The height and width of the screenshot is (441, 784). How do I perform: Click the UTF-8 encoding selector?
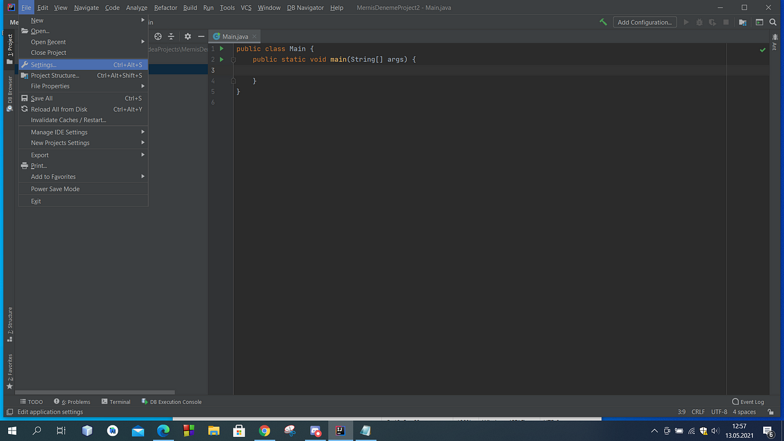[x=719, y=412]
